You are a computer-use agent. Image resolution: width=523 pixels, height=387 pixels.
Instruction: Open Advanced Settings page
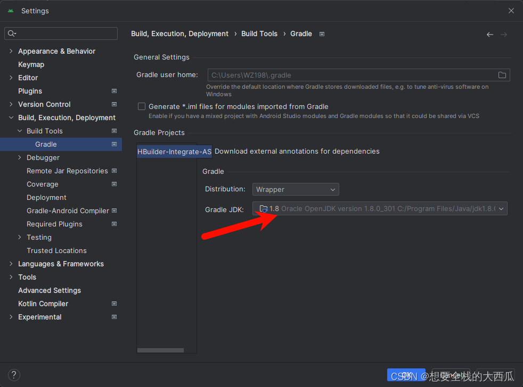pos(50,290)
